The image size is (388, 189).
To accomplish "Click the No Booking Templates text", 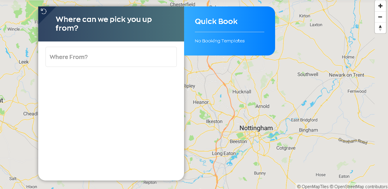I will [220, 41].
